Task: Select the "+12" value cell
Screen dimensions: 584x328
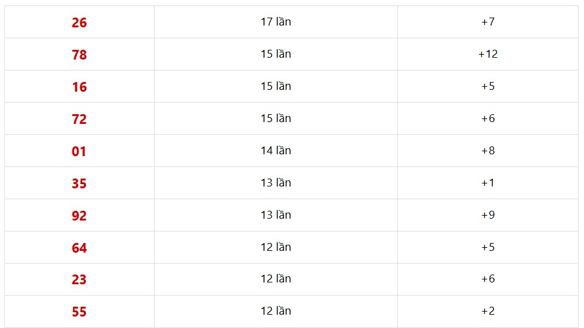Action: point(488,54)
